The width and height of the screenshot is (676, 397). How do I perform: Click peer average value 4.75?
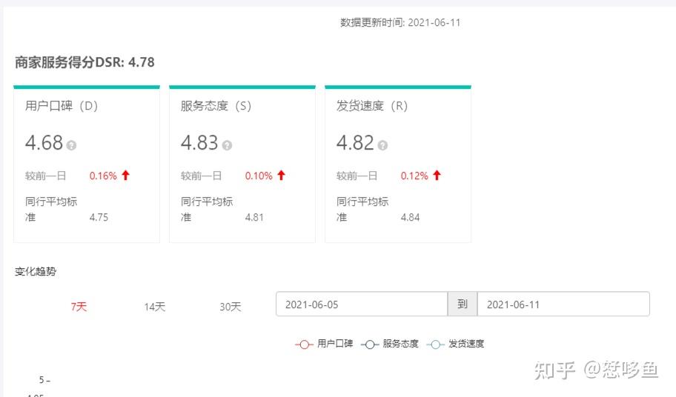click(99, 218)
